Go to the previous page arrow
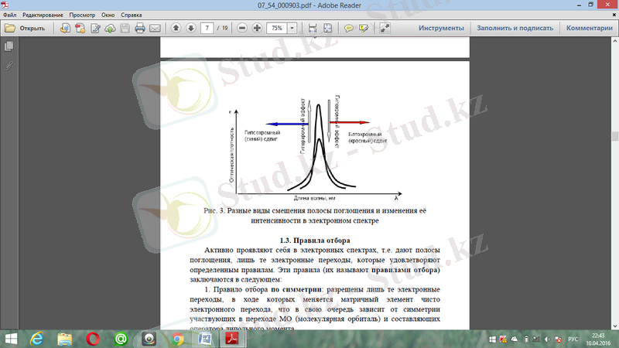The image size is (619, 348). point(176,29)
